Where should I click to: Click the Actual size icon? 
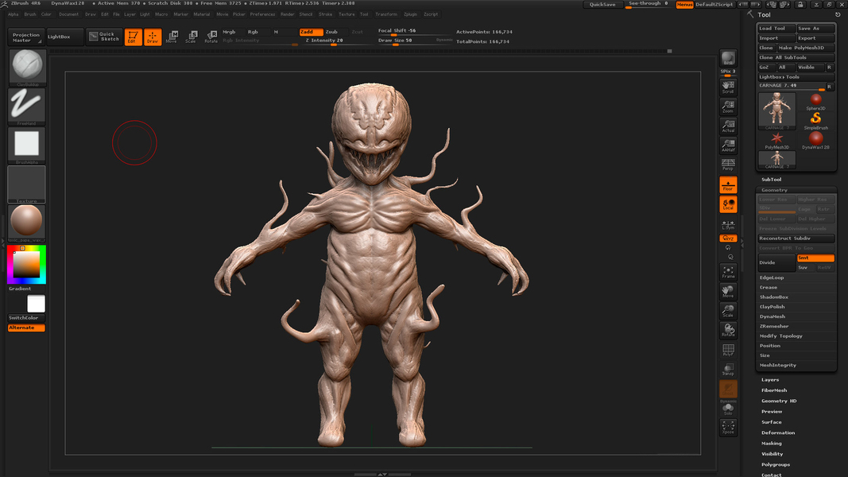(728, 126)
